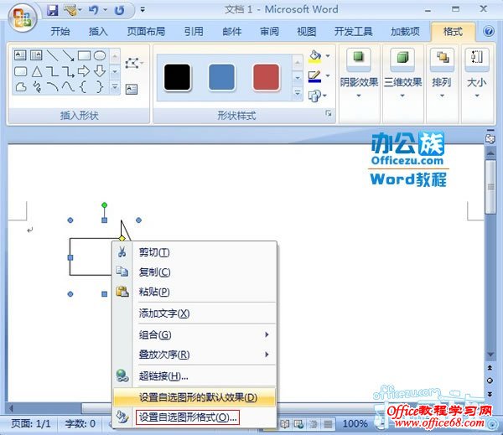Choose 复制(C) from context menu

click(x=194, y=272)
